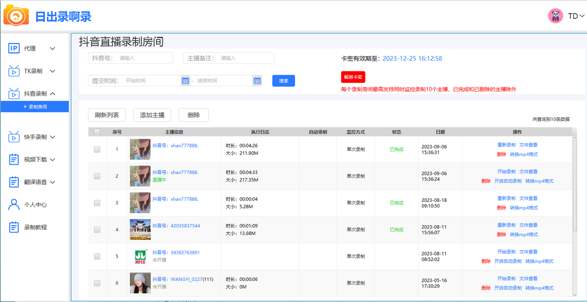Image resolution: width=587 pixels, height=302 pixels.
Task: Click 开始录制 link in row 2
Action: pos(506,172)
